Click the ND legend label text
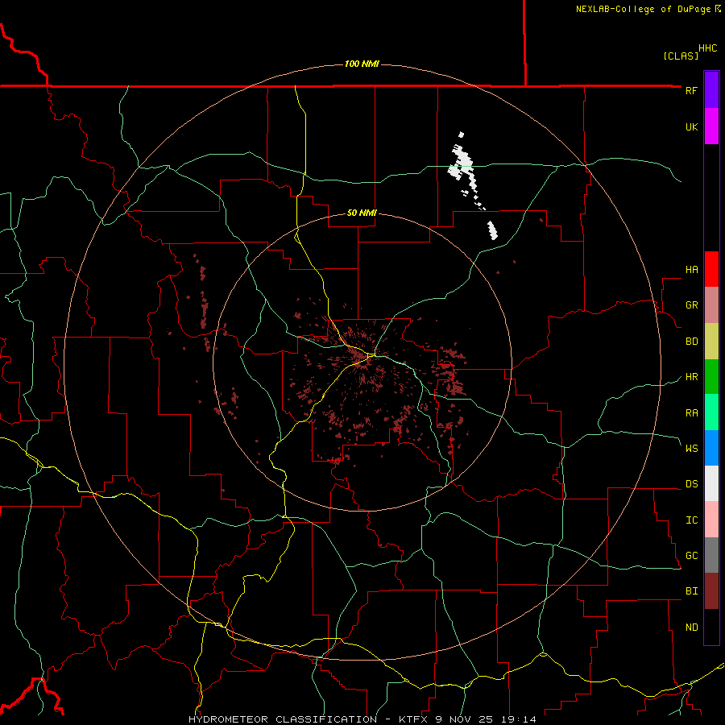 click(692, 627)
